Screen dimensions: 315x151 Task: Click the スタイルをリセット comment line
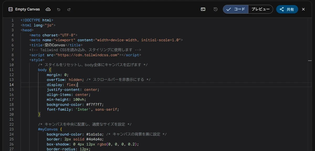[93, 65]
